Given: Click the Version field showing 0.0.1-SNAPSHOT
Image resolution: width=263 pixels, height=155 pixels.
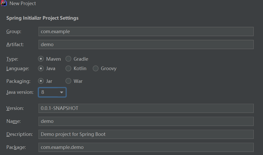Looking at the screenshot, I should pos(146,108).
